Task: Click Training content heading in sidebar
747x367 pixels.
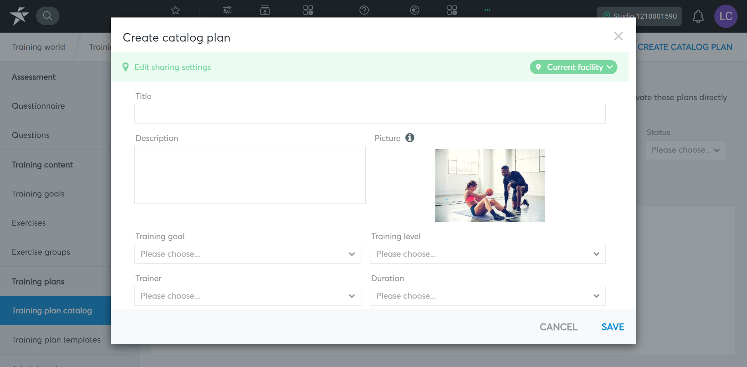Action: pos(42,165)
